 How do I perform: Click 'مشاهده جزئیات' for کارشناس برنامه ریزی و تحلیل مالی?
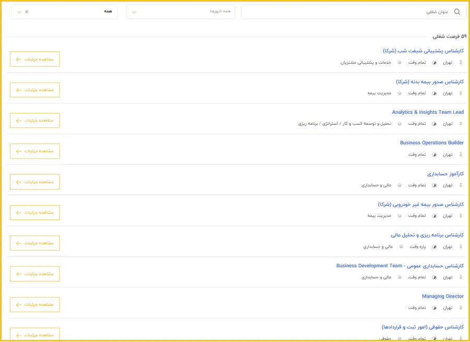35,243
